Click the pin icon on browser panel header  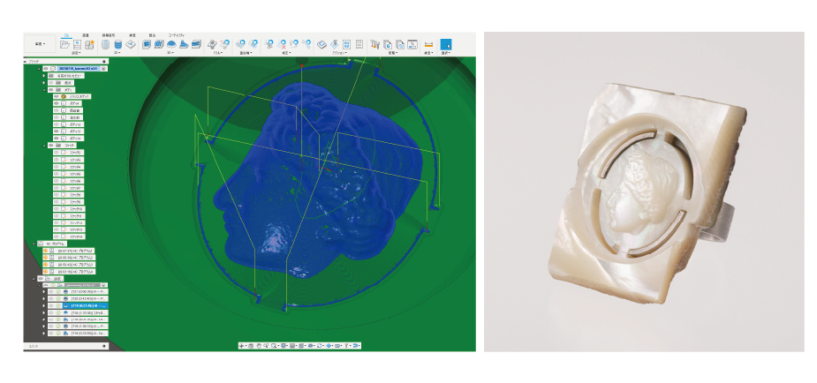(103, 62)
